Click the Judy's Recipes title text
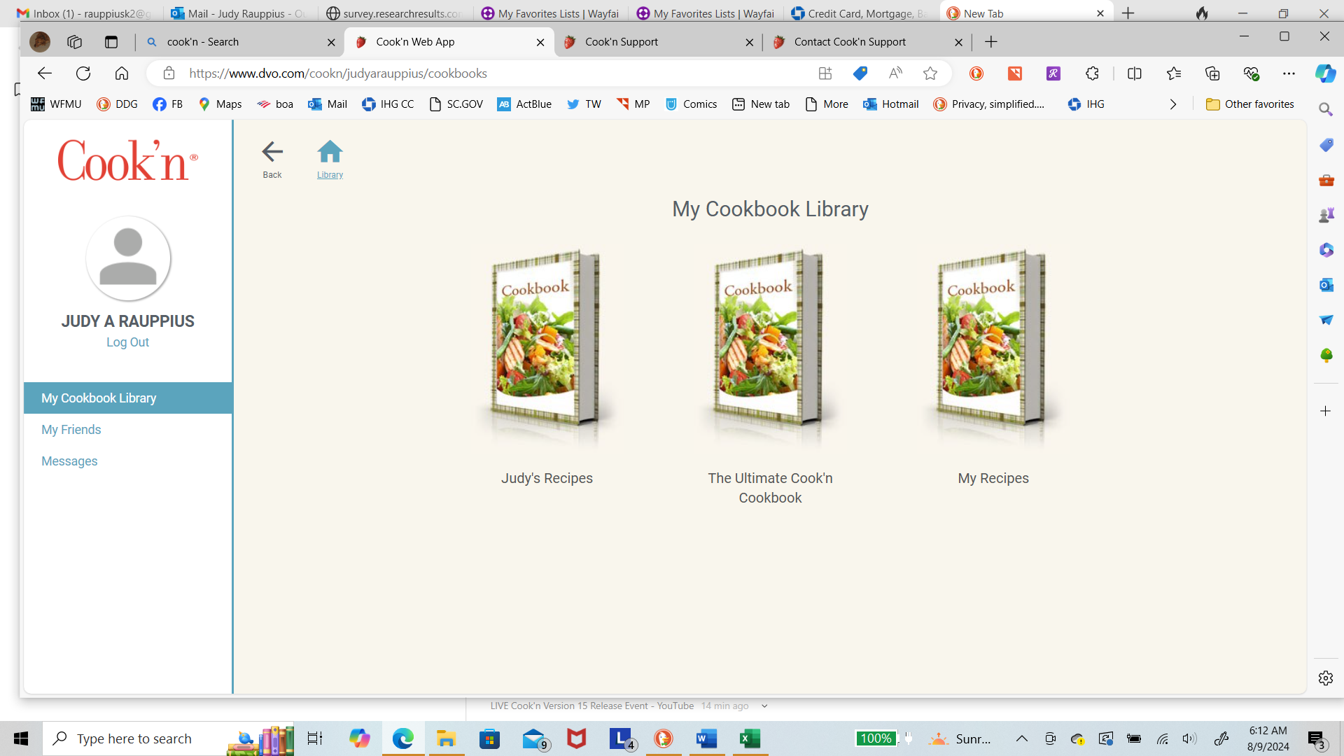 [547, 478]
